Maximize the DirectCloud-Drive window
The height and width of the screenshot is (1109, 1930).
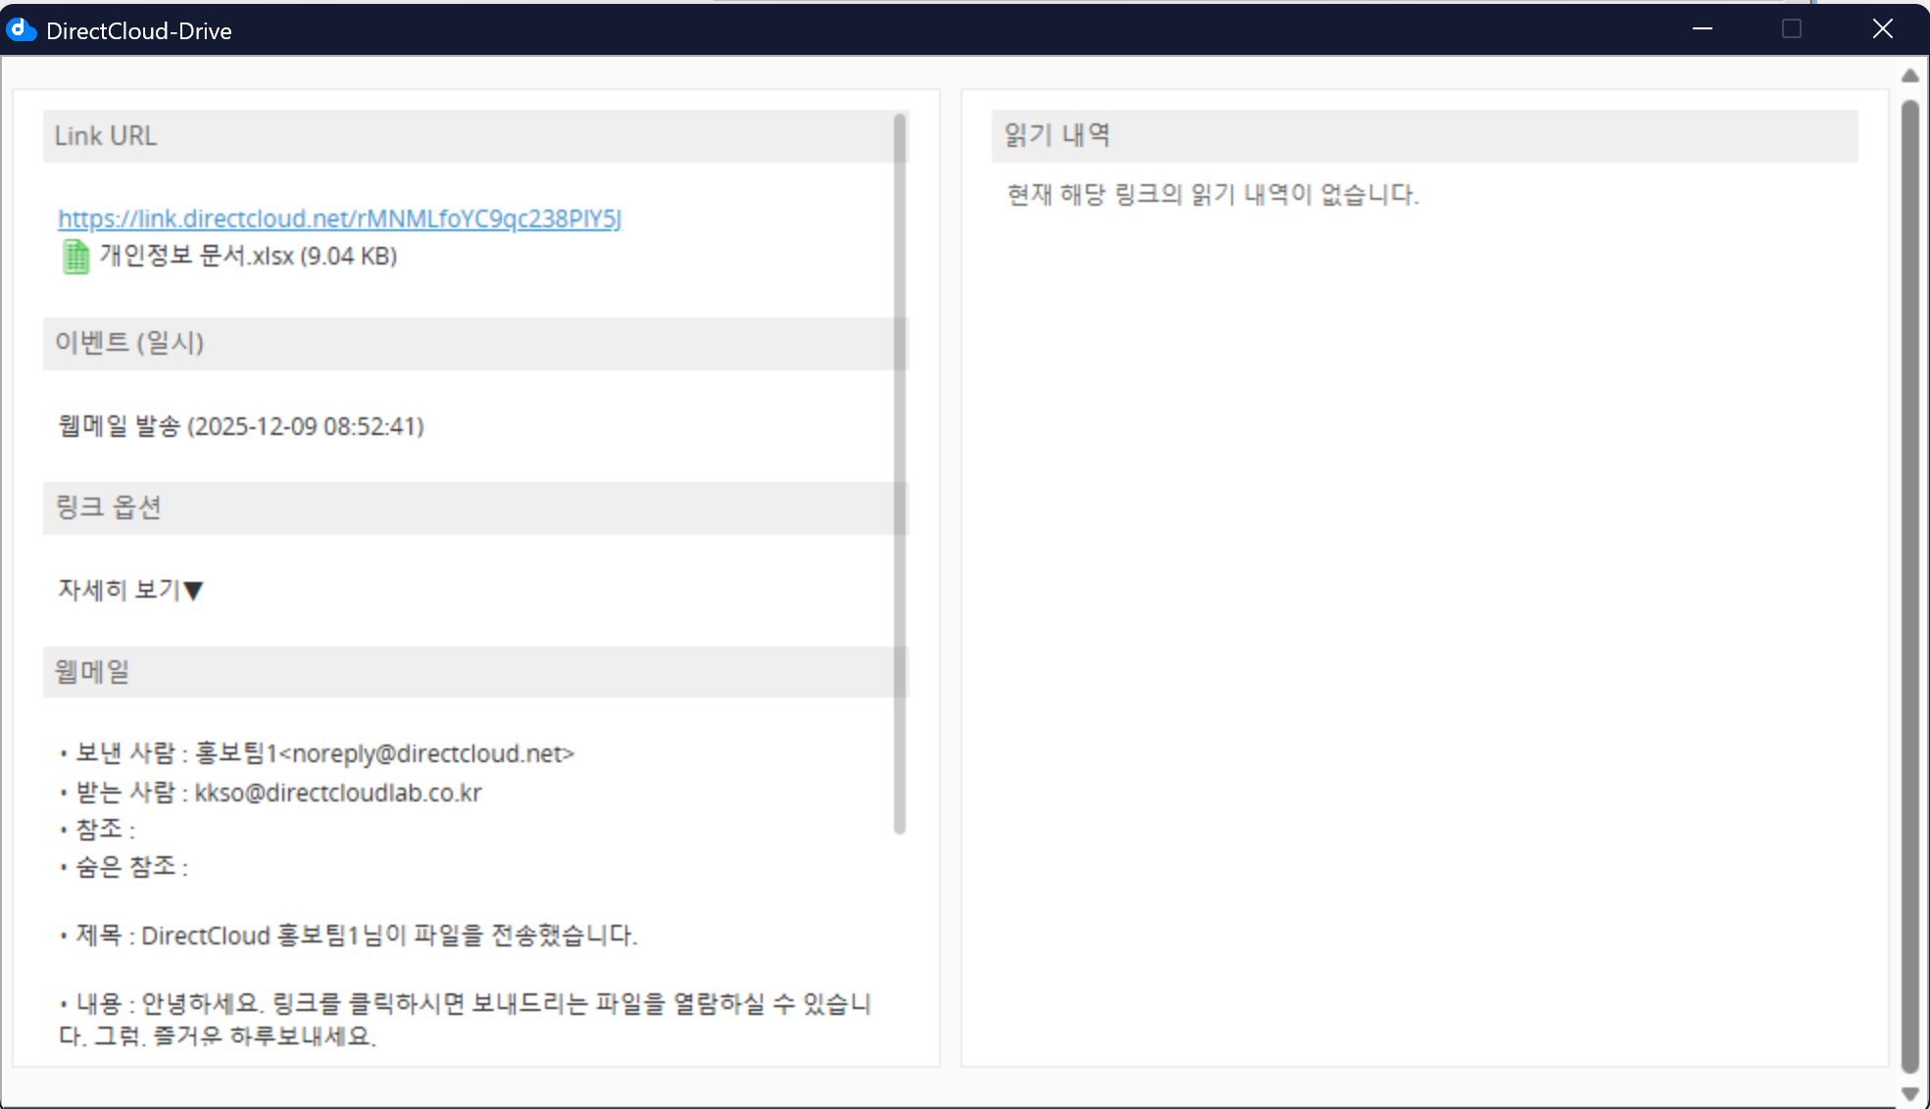[1792, 29]
